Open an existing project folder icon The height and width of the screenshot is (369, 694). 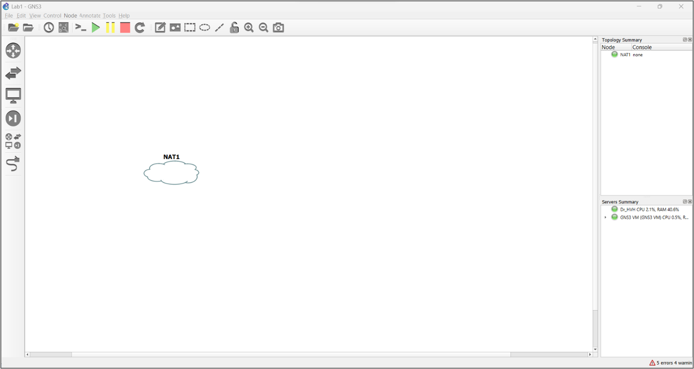click(x=28, y=27)
